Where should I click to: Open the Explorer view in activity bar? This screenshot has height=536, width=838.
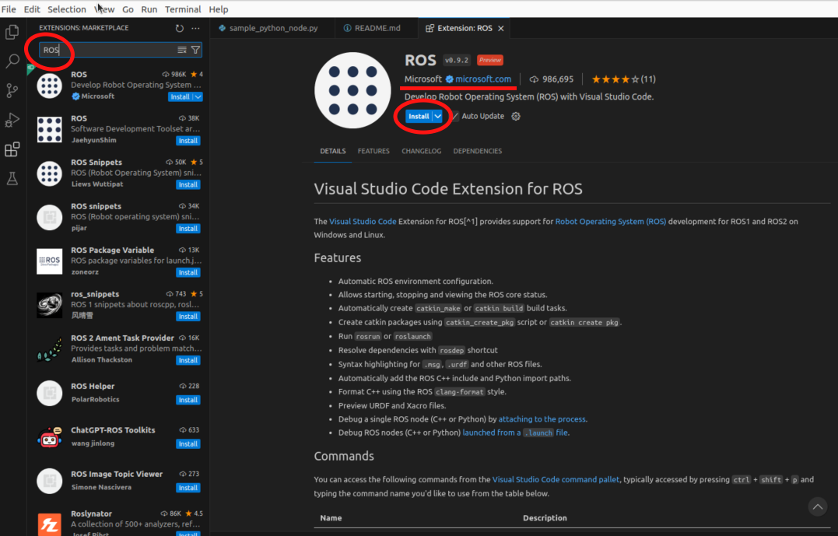12,32
